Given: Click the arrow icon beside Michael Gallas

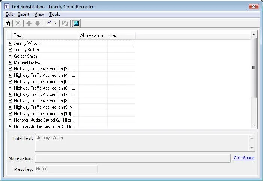Looking at the screenshot, I should click(x=10, y=62).
